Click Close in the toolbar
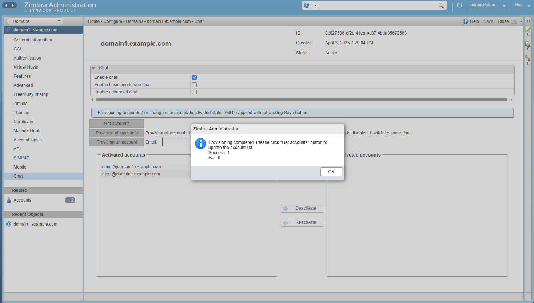 coord(503,21)
